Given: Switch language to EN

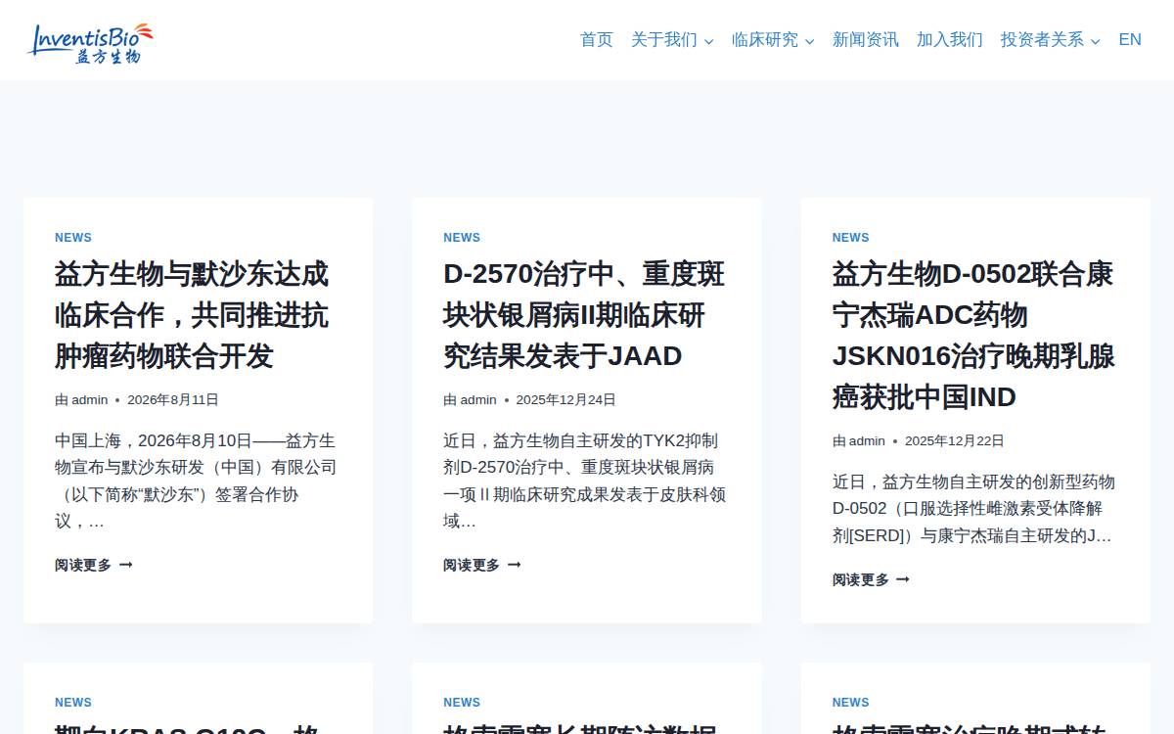Looking at the screenshot, I should click(1130, 40).
